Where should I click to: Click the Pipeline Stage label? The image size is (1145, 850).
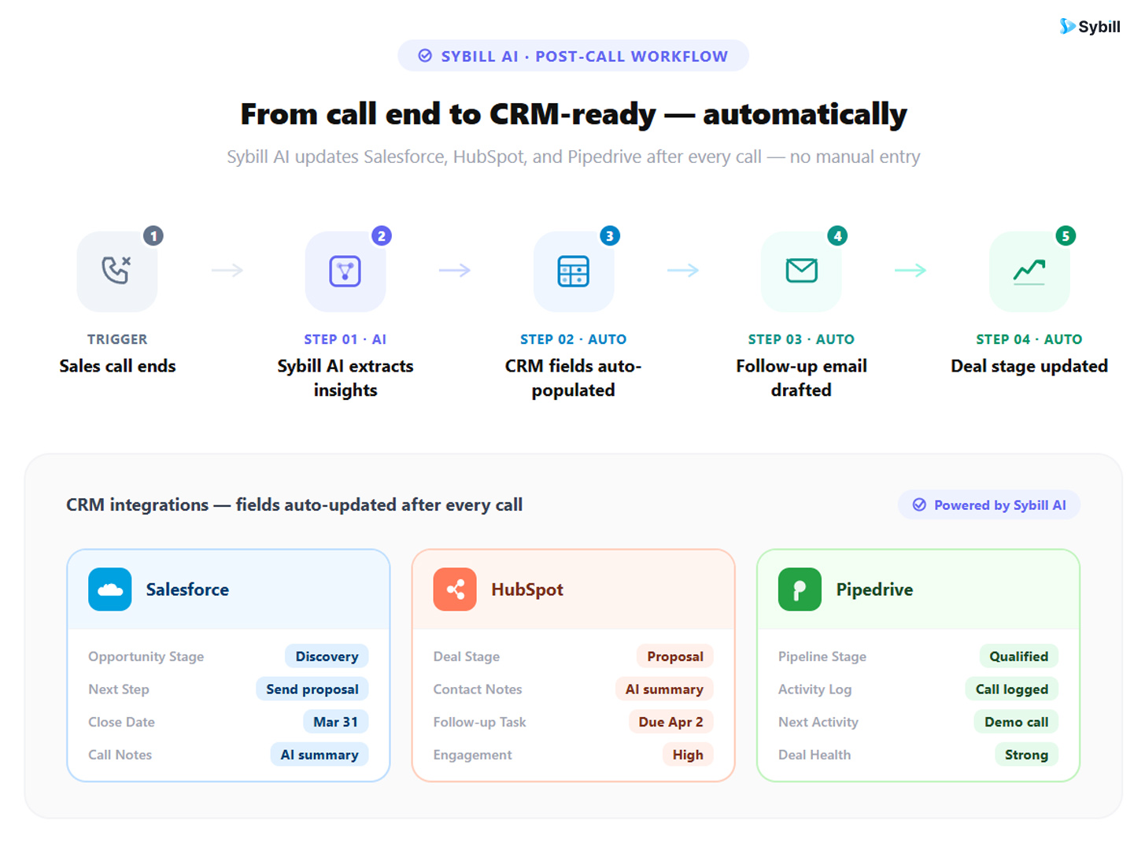pyautogui.click(x=822, y=656)
